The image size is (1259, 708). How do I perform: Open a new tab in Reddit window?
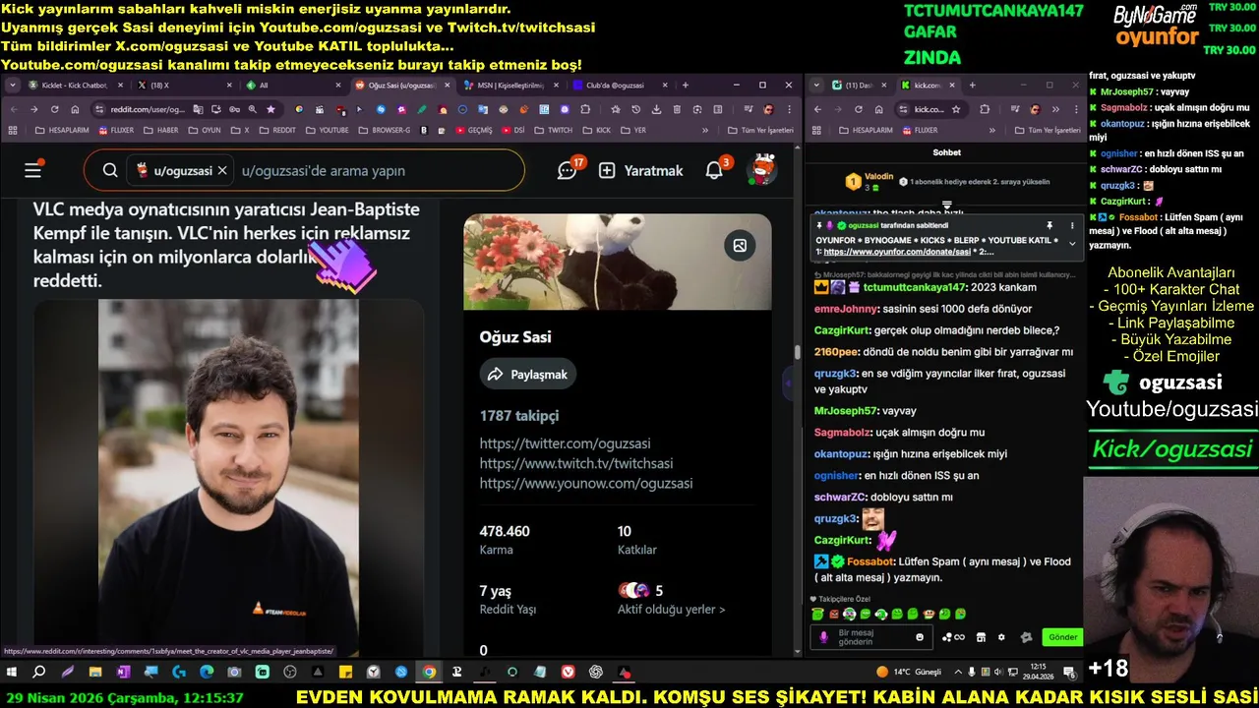686,86
